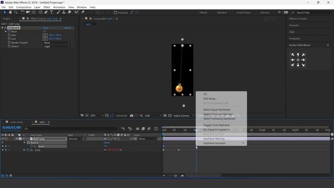
Task: Open the Parent None dropdown
Action: (147, 139)
